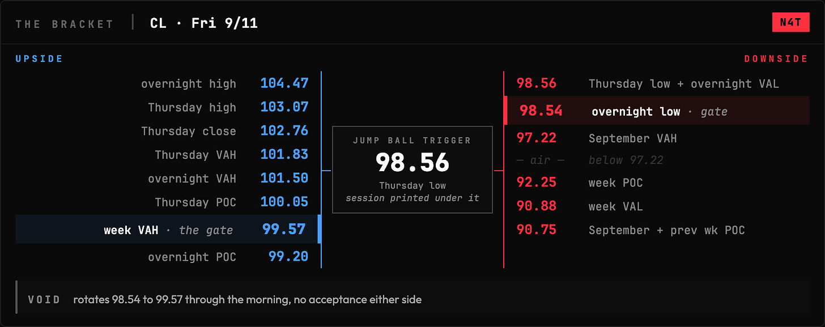Click September VAH 97.22 price

click(x=537, y=138)
